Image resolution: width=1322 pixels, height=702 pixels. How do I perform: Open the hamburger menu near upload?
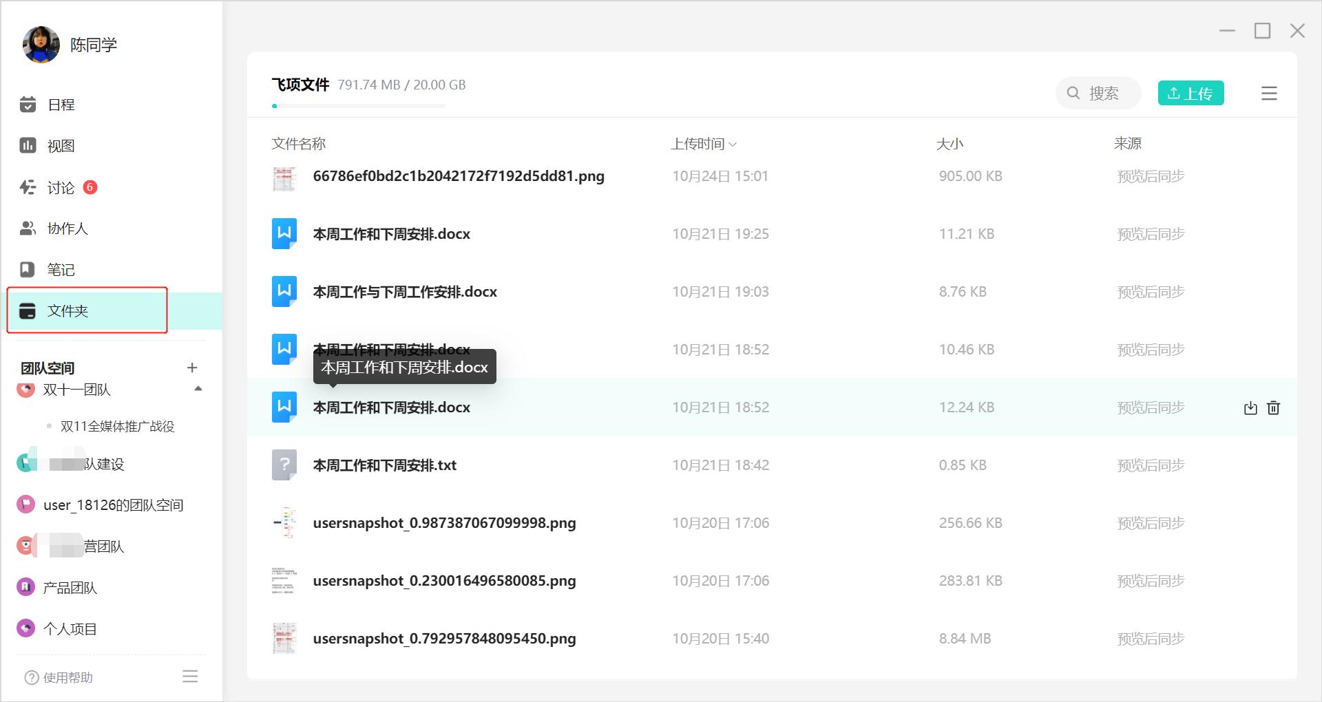pos(1269,94)
